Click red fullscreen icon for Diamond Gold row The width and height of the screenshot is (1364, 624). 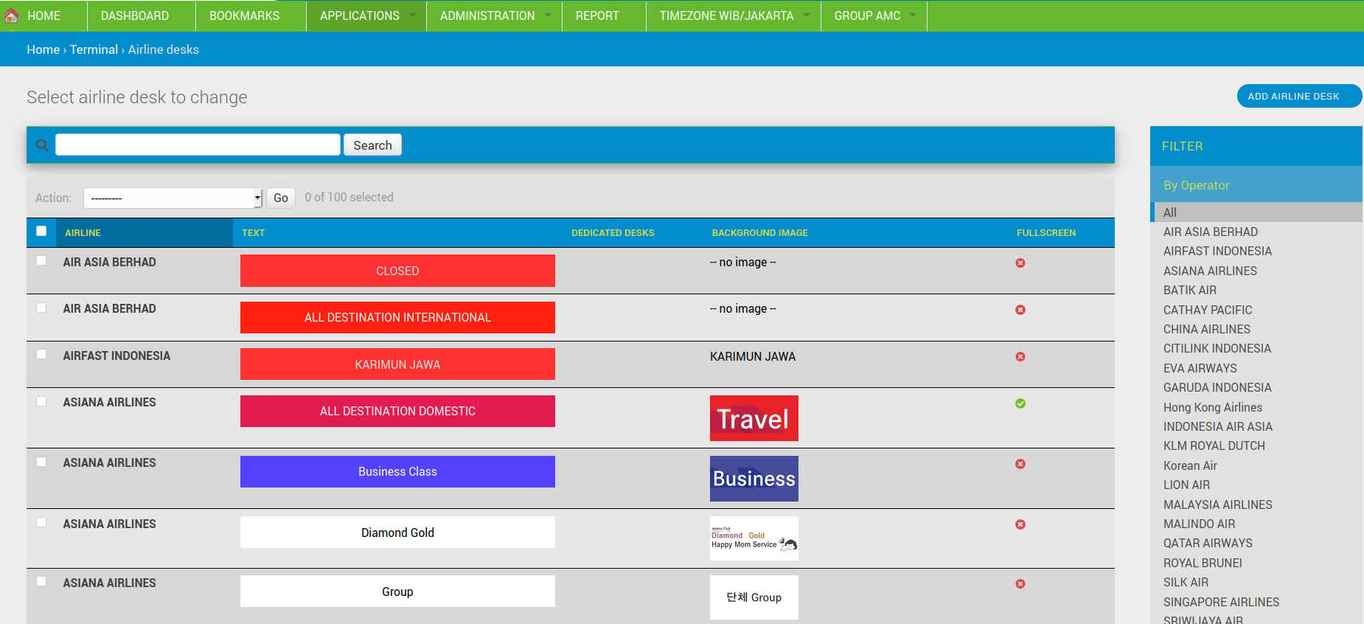[x=1020, y=524]
